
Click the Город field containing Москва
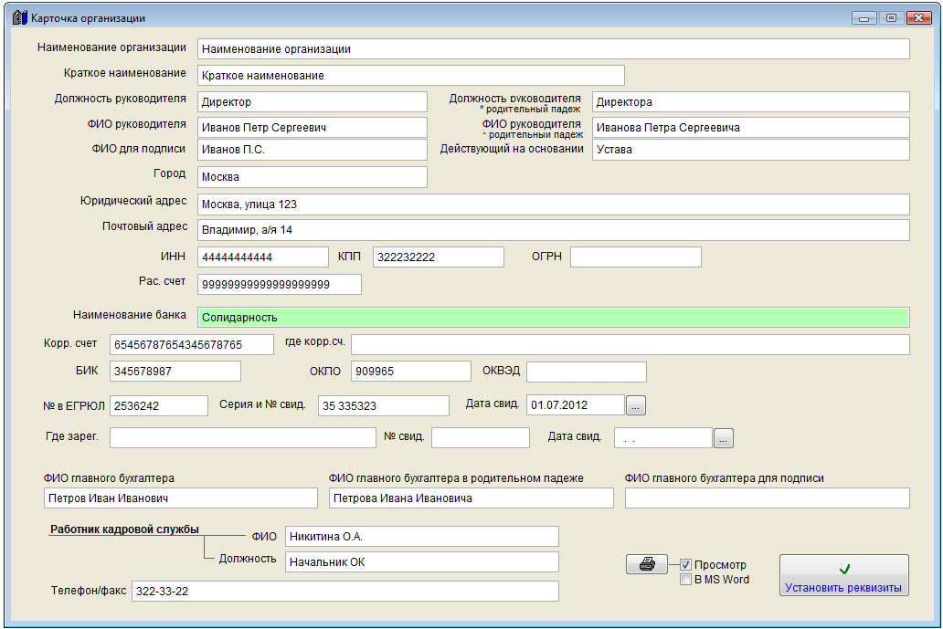[312, 177]
